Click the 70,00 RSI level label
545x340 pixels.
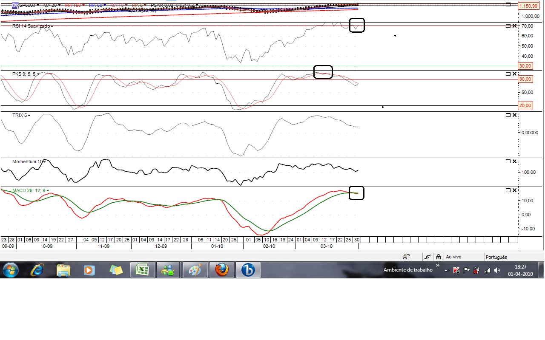pyautogui.click(x=528, y=26)
